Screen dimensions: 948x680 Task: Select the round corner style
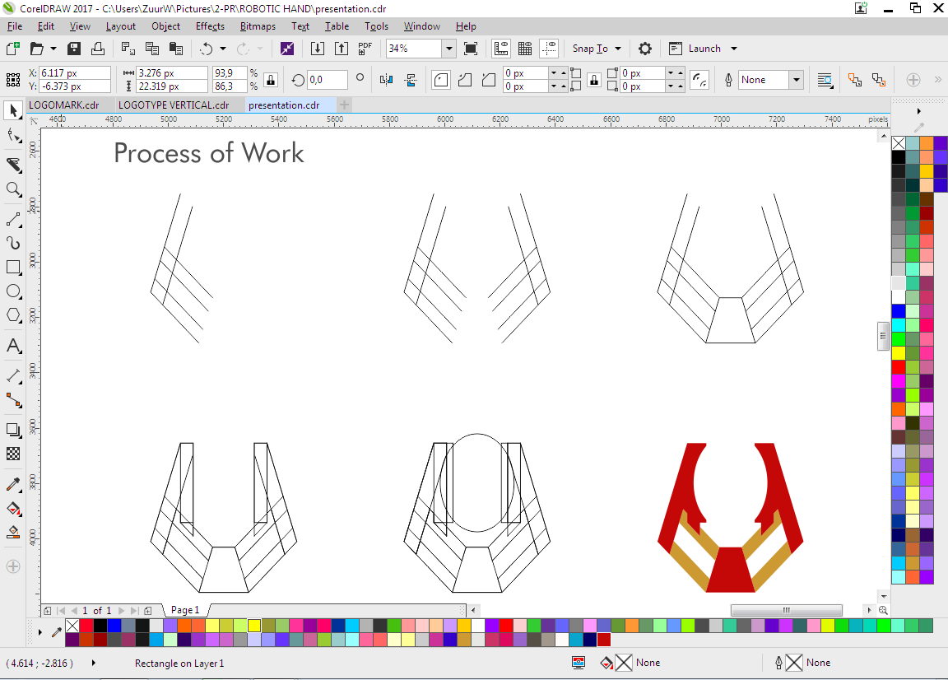pyautogui.click(x=441, y=79)
